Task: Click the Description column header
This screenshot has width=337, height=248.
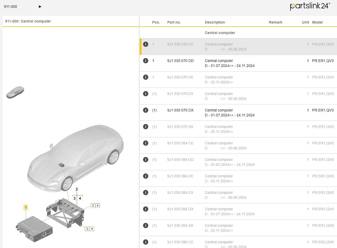Action: (x=215, y=22)
